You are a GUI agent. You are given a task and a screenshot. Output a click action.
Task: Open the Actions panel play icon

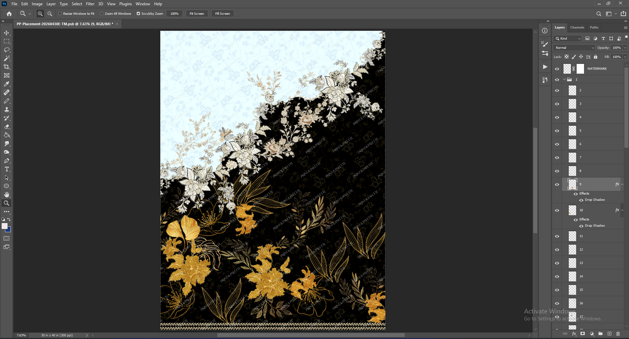[x=545, y=67]
